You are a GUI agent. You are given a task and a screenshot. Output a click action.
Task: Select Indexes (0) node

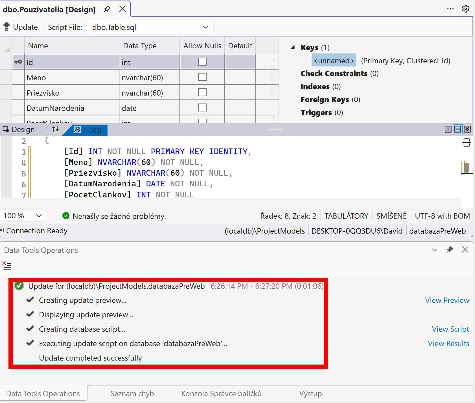[x=321, y=87]
